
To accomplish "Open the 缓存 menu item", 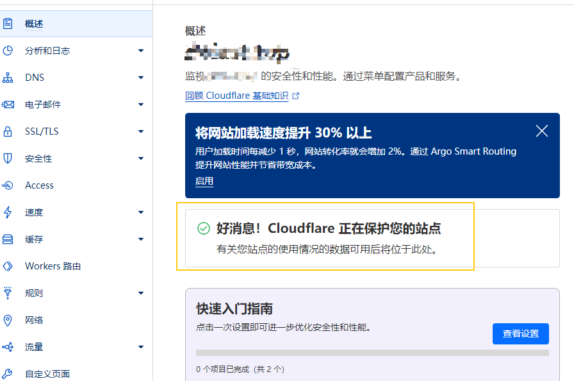I will (76, 239).
